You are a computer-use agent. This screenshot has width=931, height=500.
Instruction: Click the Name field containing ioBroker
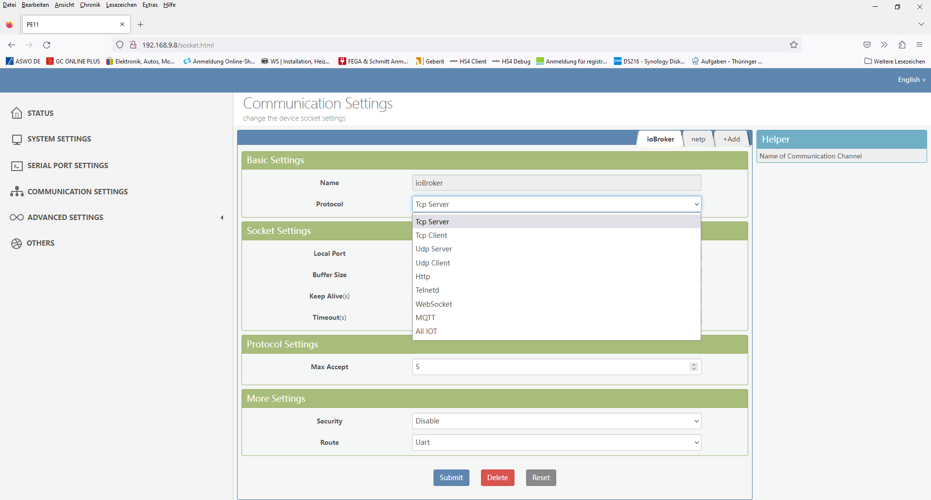click(557, 183)
